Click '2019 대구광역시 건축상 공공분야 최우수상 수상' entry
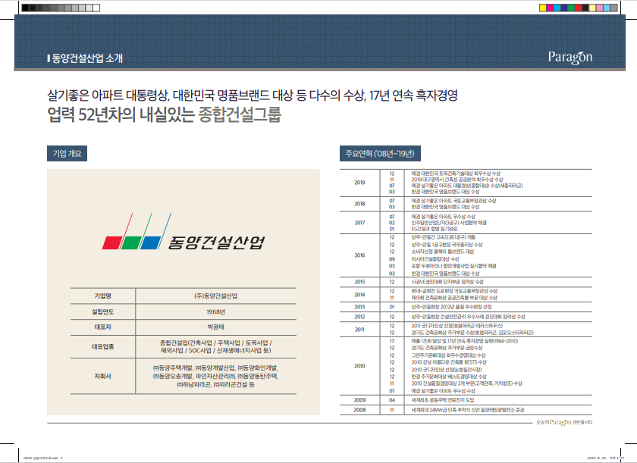This screenshot has height=463, width=637. (457, 180)
